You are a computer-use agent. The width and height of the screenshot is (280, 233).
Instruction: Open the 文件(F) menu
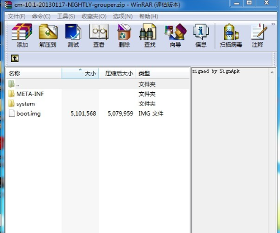click(16, 16)
